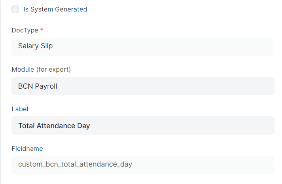Viewport: 282px width, 184px height.
Task: Click the custom_bcn_total_attendance_day text
Action: coord(75,164)
